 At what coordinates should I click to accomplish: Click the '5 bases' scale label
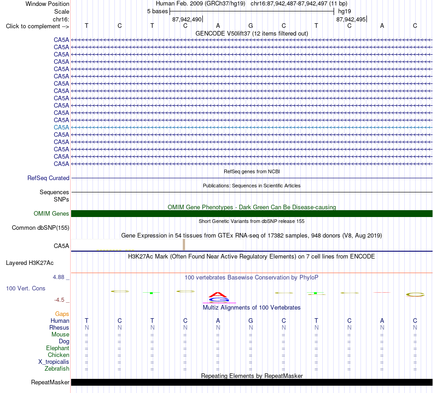click(x=157, y=11)
